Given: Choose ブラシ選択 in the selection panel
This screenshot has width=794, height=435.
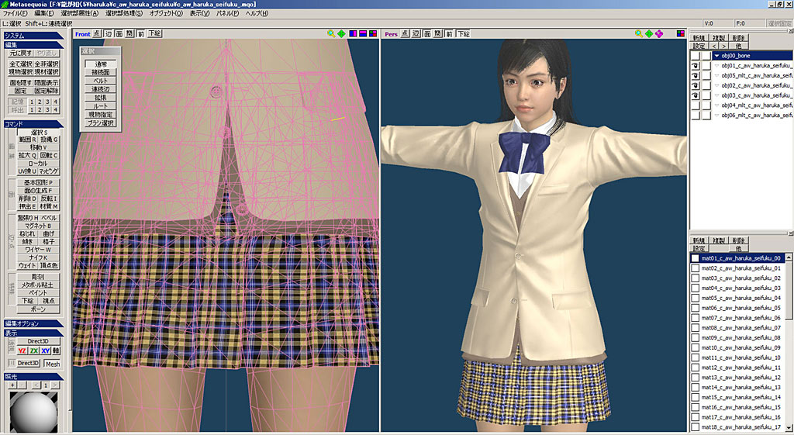Looking at the screenshot, I should click(x=100, y=123).
